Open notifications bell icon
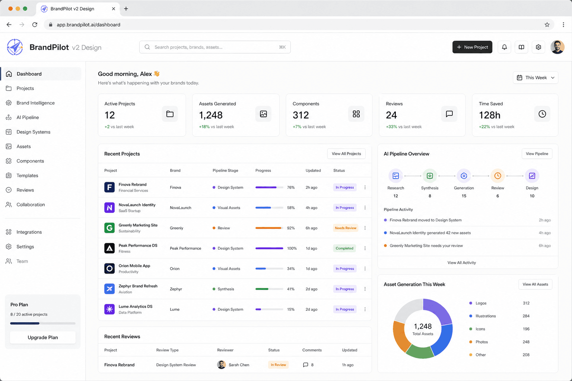The height and width of the screenshot is (381, 572). (504, 47)
